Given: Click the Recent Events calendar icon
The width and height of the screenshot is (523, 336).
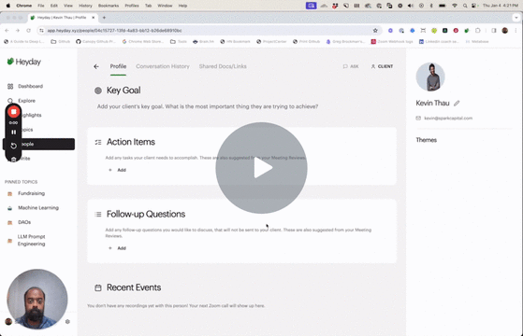Looking at the screenshot, I should click(98, 287).
